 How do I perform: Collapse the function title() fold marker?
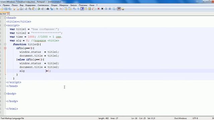pyautogui.click(x=5, y=44)
